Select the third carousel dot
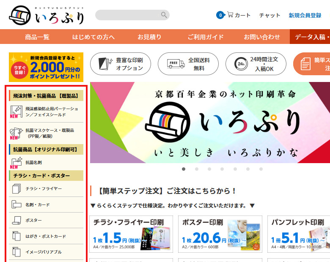 [x=209, y=169]
